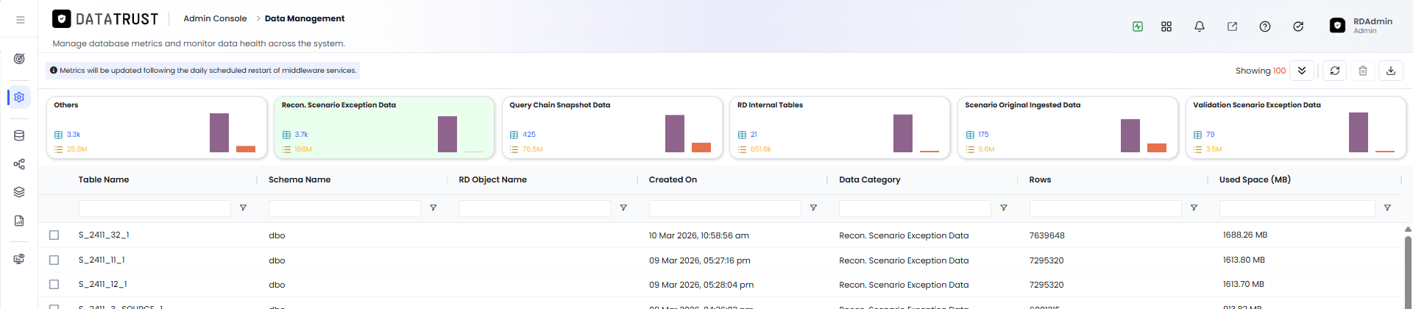
Task: Open the notifications bell
Action: click(1200, 26)
